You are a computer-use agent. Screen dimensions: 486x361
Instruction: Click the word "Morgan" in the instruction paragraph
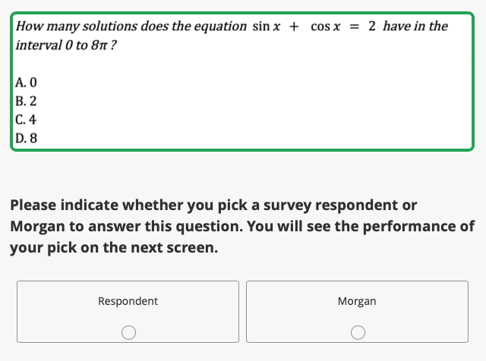(x=38, y=227)
